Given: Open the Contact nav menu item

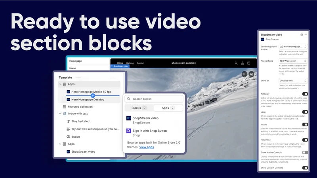Looking at the screenshot, I should pos(141,63).
